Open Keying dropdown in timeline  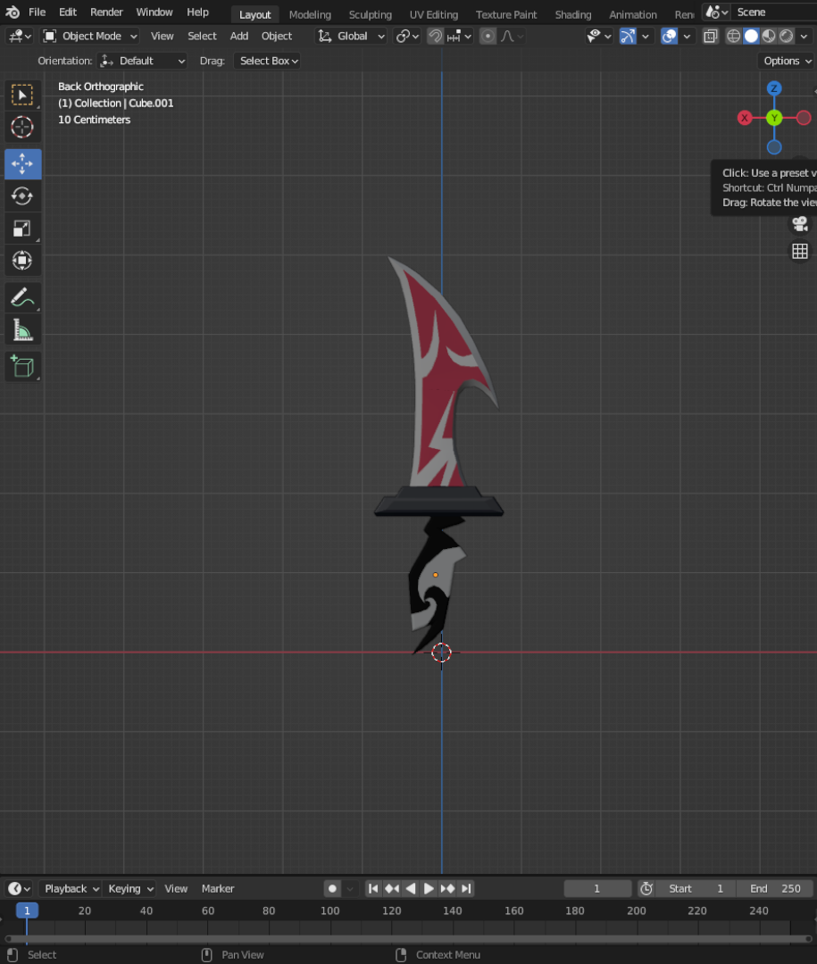pyautogui.click(x=129, y=888)
